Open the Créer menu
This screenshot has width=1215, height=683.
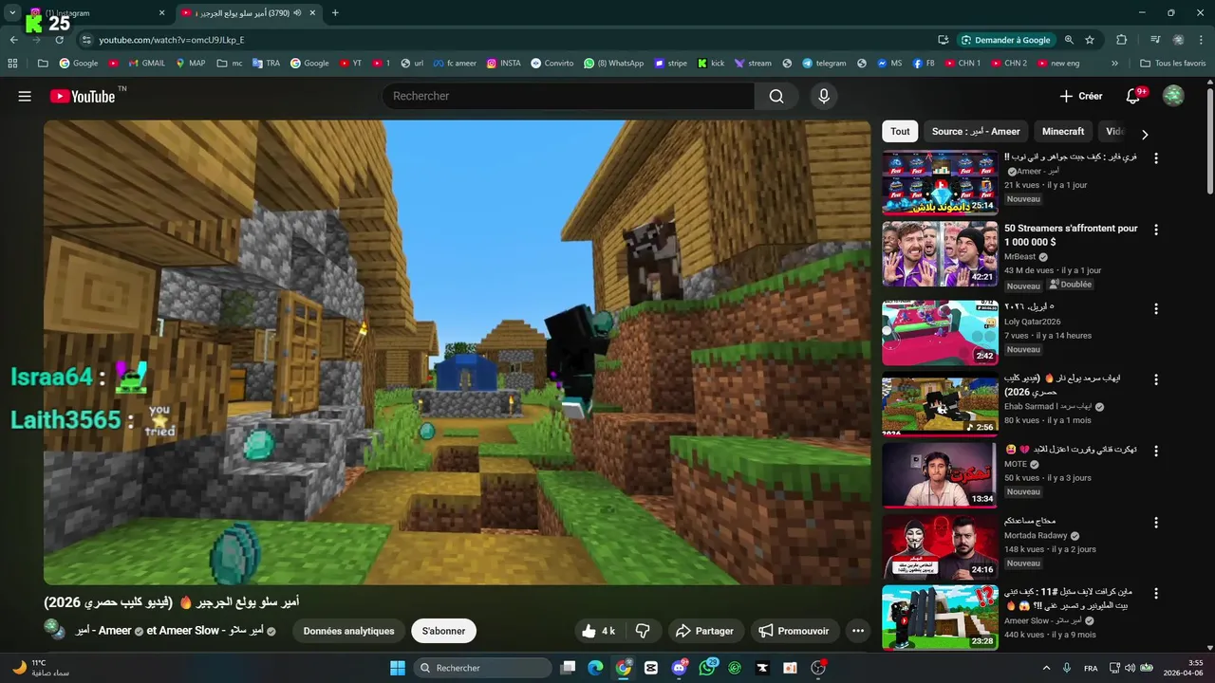(1081, 96)
